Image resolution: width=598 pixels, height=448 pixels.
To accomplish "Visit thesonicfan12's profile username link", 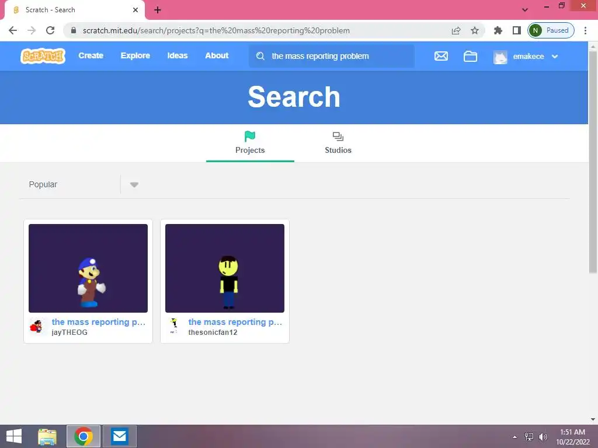I will coord(213,332).
